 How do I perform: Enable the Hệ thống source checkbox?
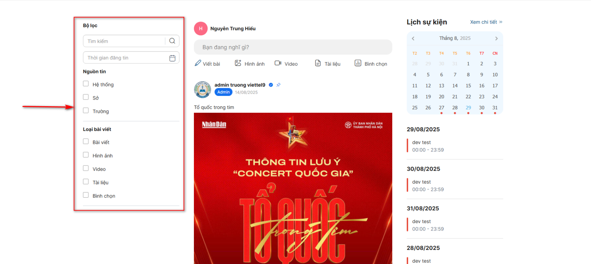[86, 84]
